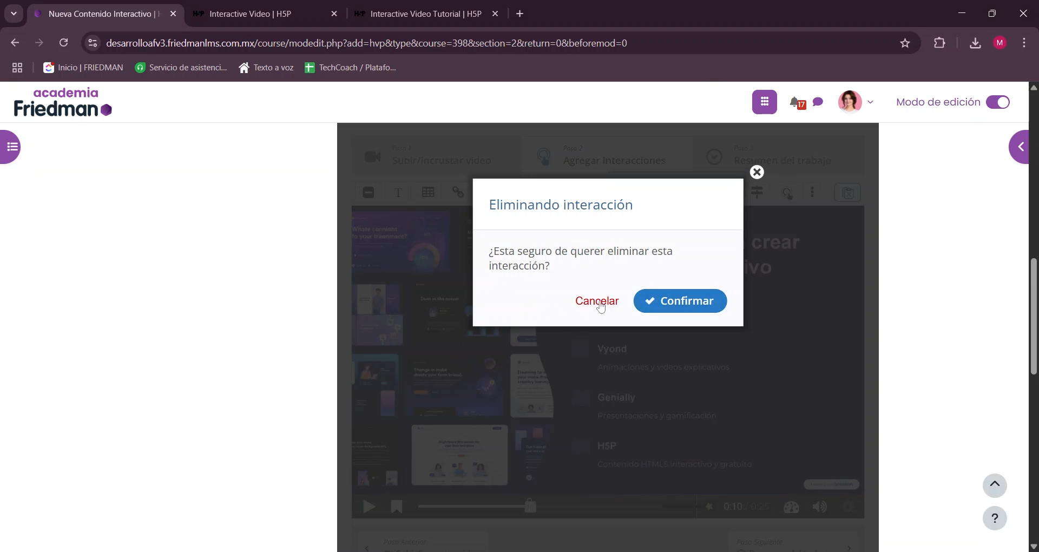The image size is (1039, 552).
Task: Go back to the previous page
Action: (15, 43)
